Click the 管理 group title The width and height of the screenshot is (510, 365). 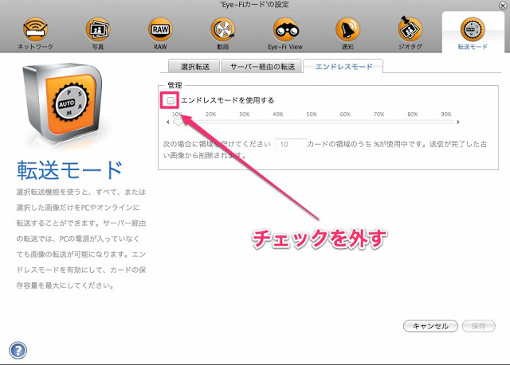175,85
